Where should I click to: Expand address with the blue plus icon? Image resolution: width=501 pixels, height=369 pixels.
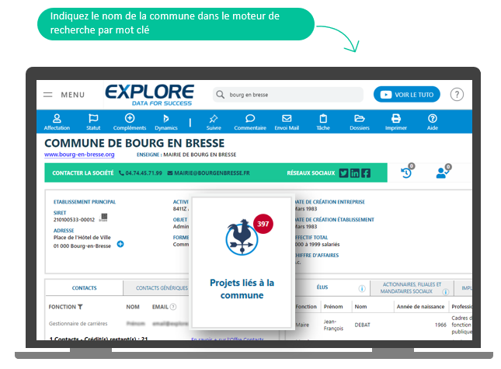pos(120,244)
